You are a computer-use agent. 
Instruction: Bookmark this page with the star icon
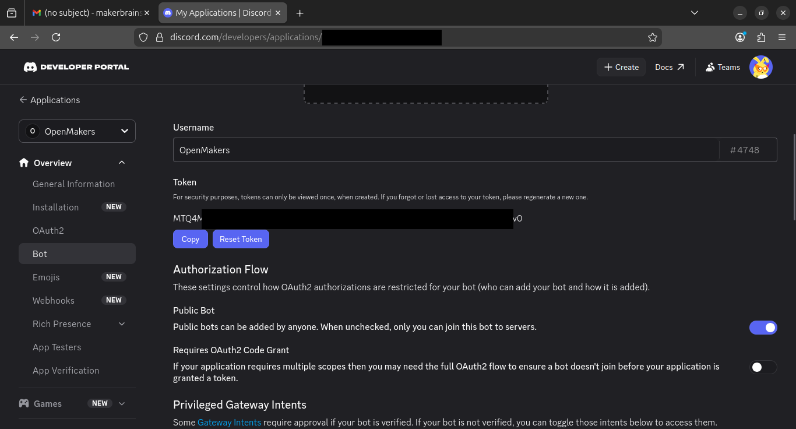point(653,37)
